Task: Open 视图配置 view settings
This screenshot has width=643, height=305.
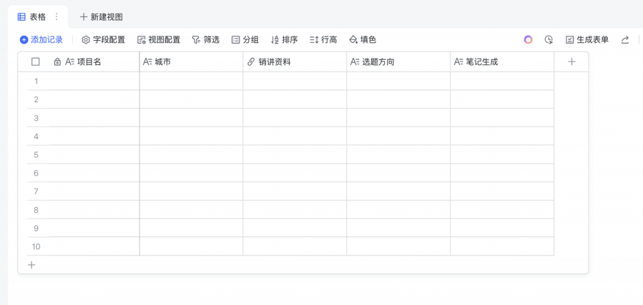Action: coord(159,39)
